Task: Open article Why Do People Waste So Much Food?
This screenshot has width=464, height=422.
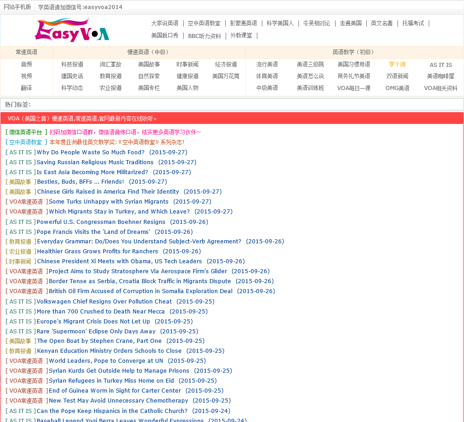Action: coord(90,152)
